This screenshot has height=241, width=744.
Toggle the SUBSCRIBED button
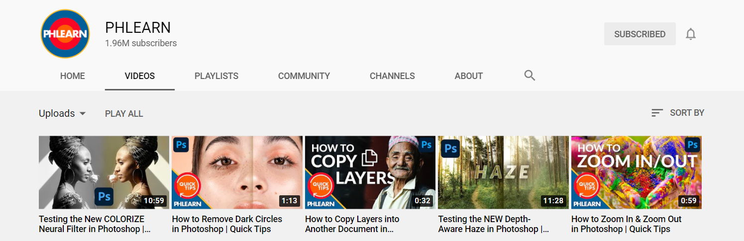tap(639, 34)
